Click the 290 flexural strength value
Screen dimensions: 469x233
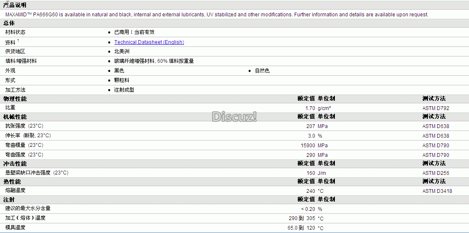pos(311,155)
